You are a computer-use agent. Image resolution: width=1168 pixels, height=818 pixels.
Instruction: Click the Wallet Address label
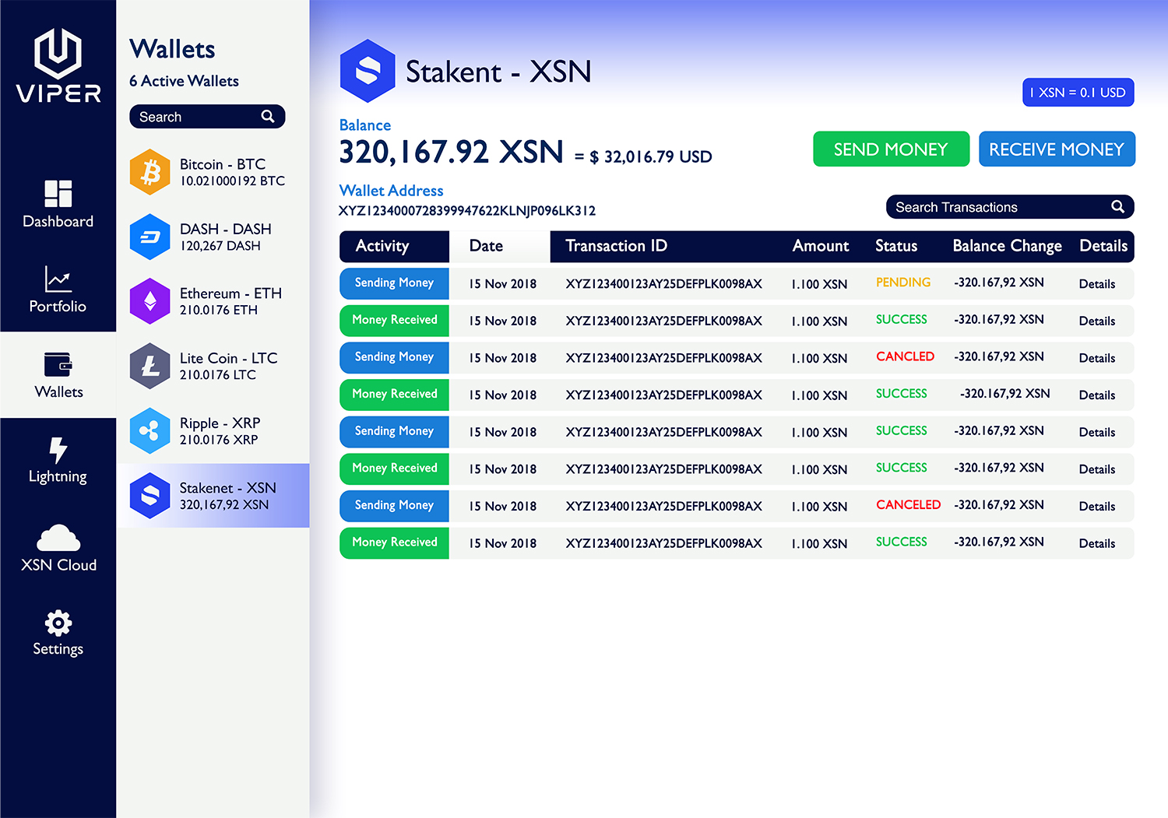[391, 191]
